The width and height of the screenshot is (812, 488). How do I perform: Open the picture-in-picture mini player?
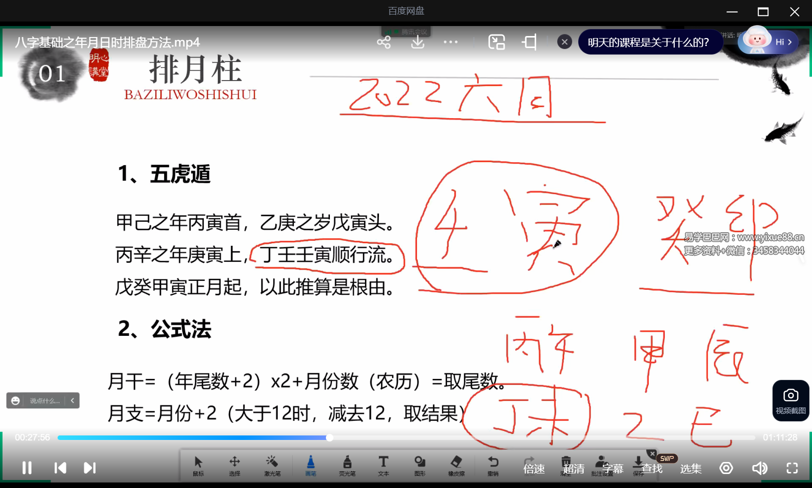tap(496, 42)
